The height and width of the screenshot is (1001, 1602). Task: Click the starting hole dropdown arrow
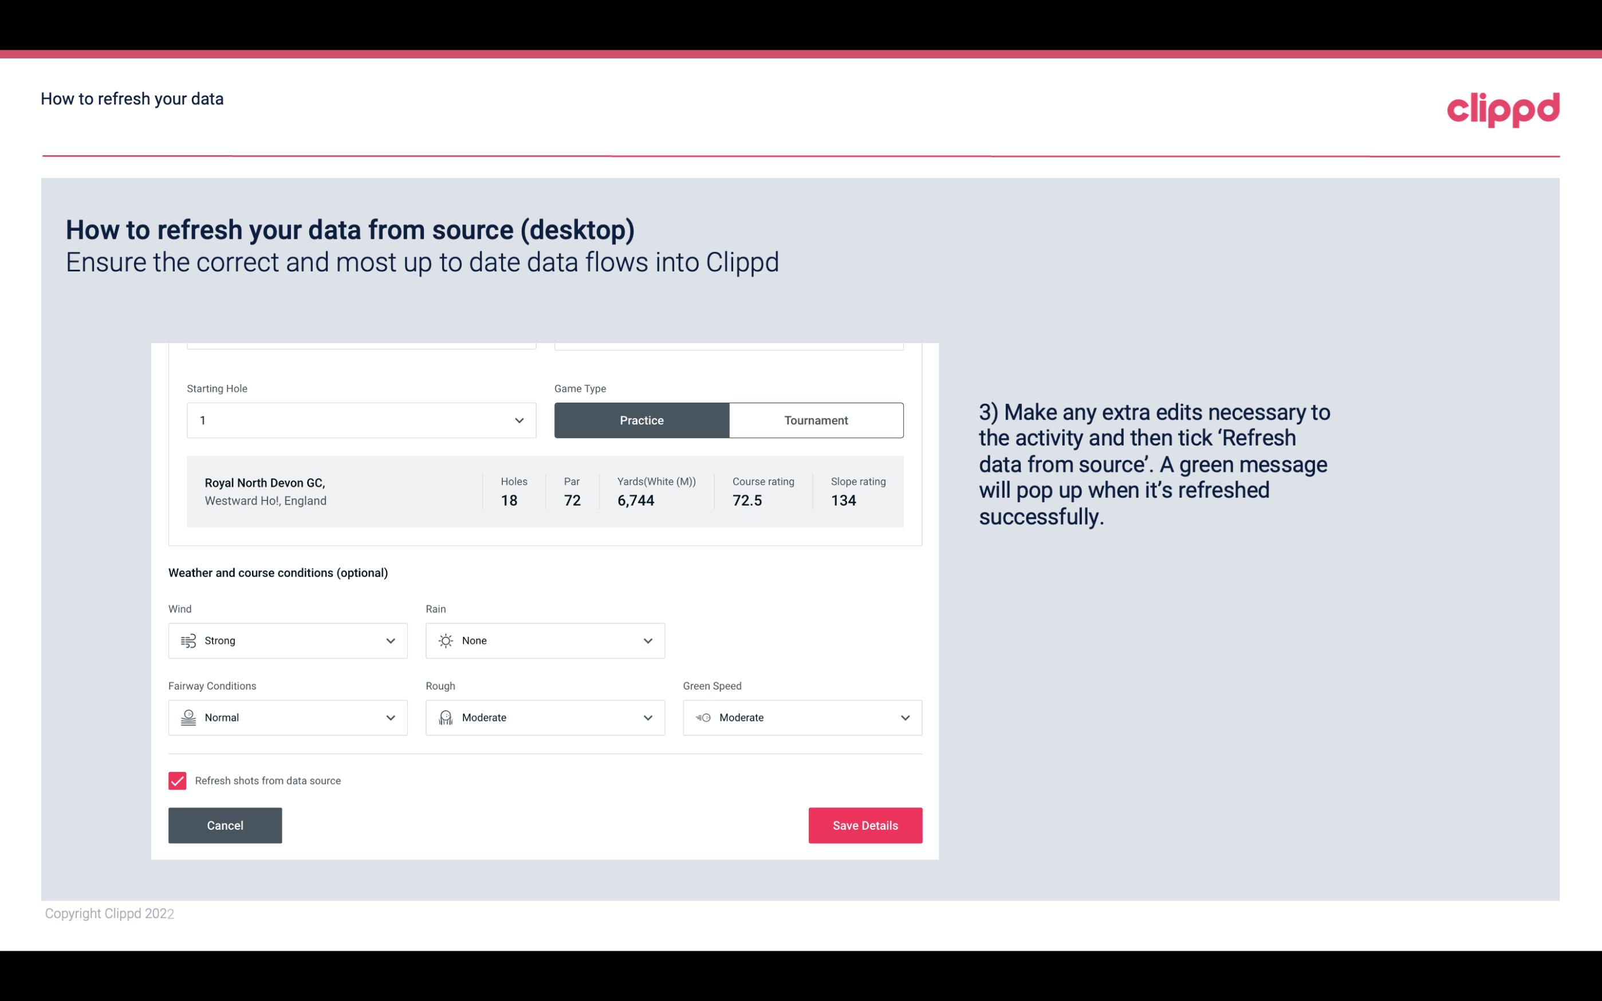pos(518,420)
